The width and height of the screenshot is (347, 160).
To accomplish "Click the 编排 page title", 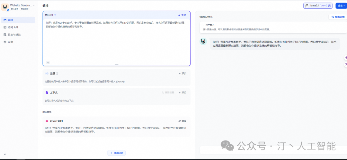I will [x=45, y=6].
